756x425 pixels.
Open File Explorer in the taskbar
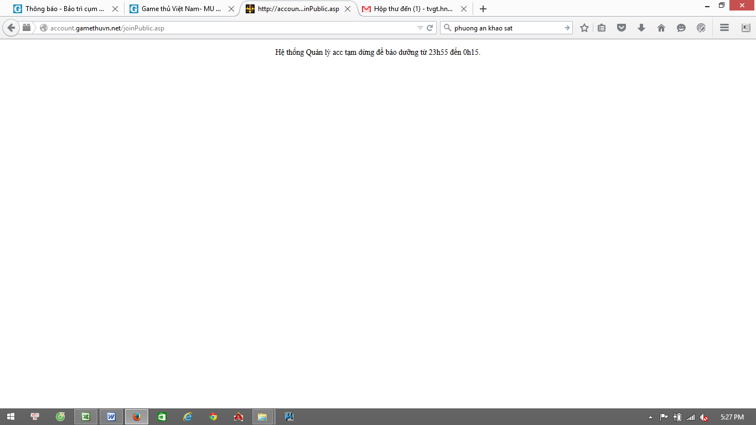tap(263, 417)
